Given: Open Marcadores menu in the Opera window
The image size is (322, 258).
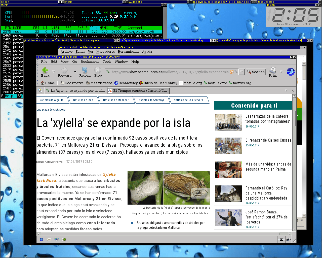Looking at the screenshot, I should (x=105, y=51).
